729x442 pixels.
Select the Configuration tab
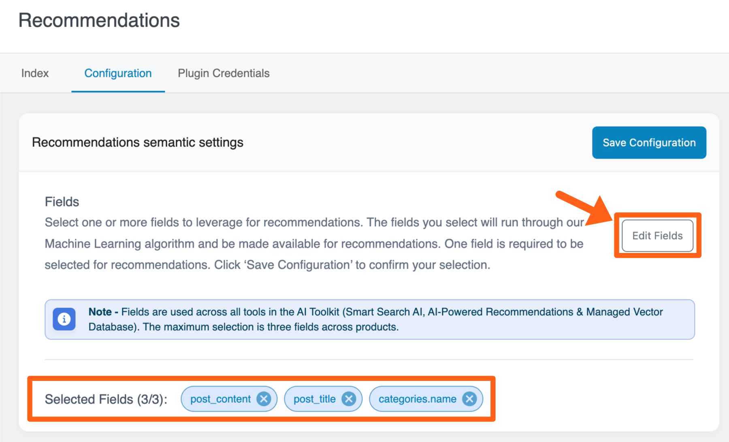pos(118,73)
